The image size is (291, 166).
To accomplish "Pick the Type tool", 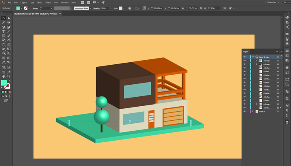I will tap(3, 32).
